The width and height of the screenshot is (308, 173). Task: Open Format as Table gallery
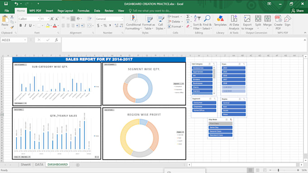point(149,23)
